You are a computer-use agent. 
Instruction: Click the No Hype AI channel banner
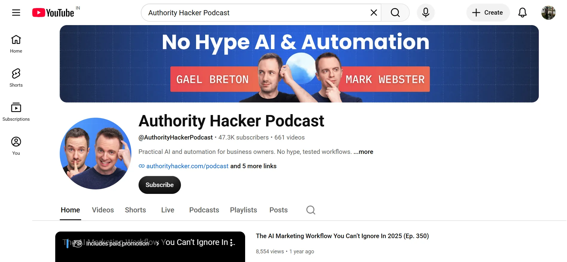[299, 64]
